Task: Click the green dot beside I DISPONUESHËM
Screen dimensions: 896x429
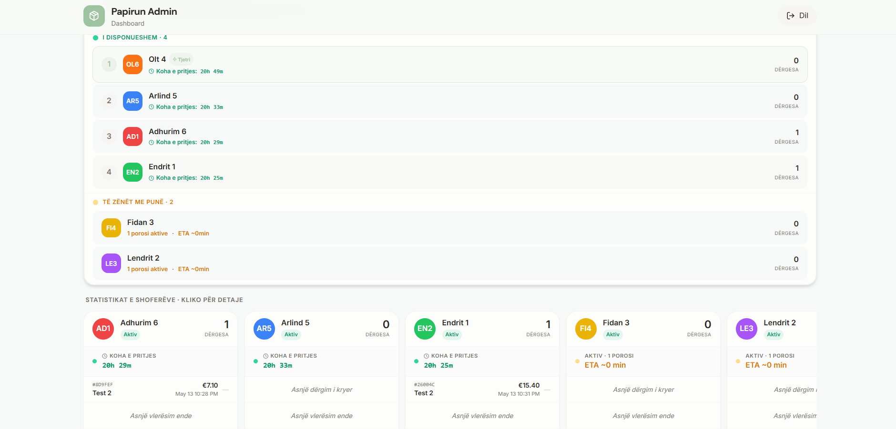Action: click(96, 38)
